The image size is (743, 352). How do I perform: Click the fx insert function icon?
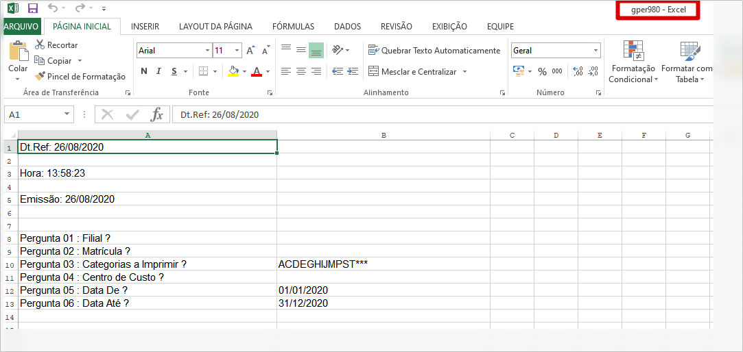157,114
